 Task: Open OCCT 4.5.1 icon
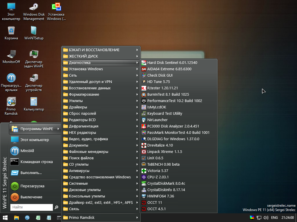pos(144,209)
